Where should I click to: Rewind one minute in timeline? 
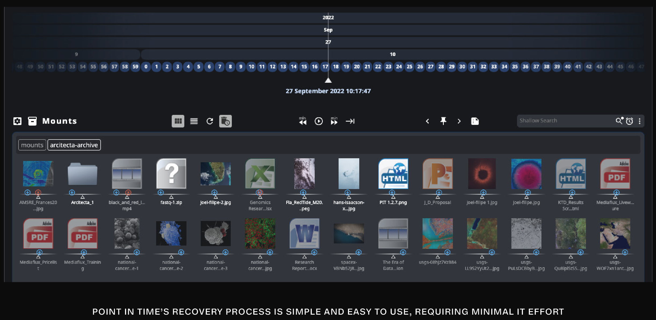[x=303, y=121]
